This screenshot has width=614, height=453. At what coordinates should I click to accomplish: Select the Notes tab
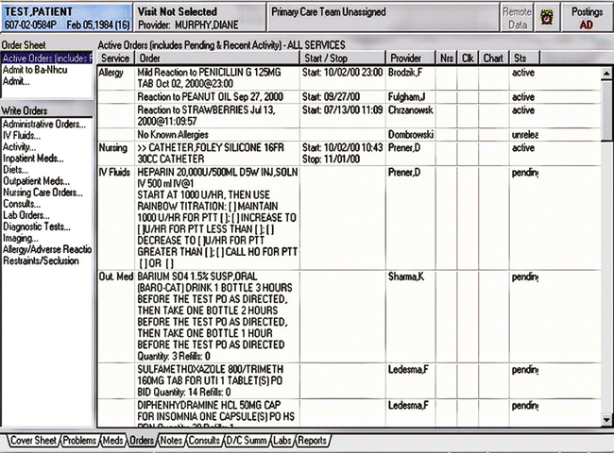tap(171, 441)
